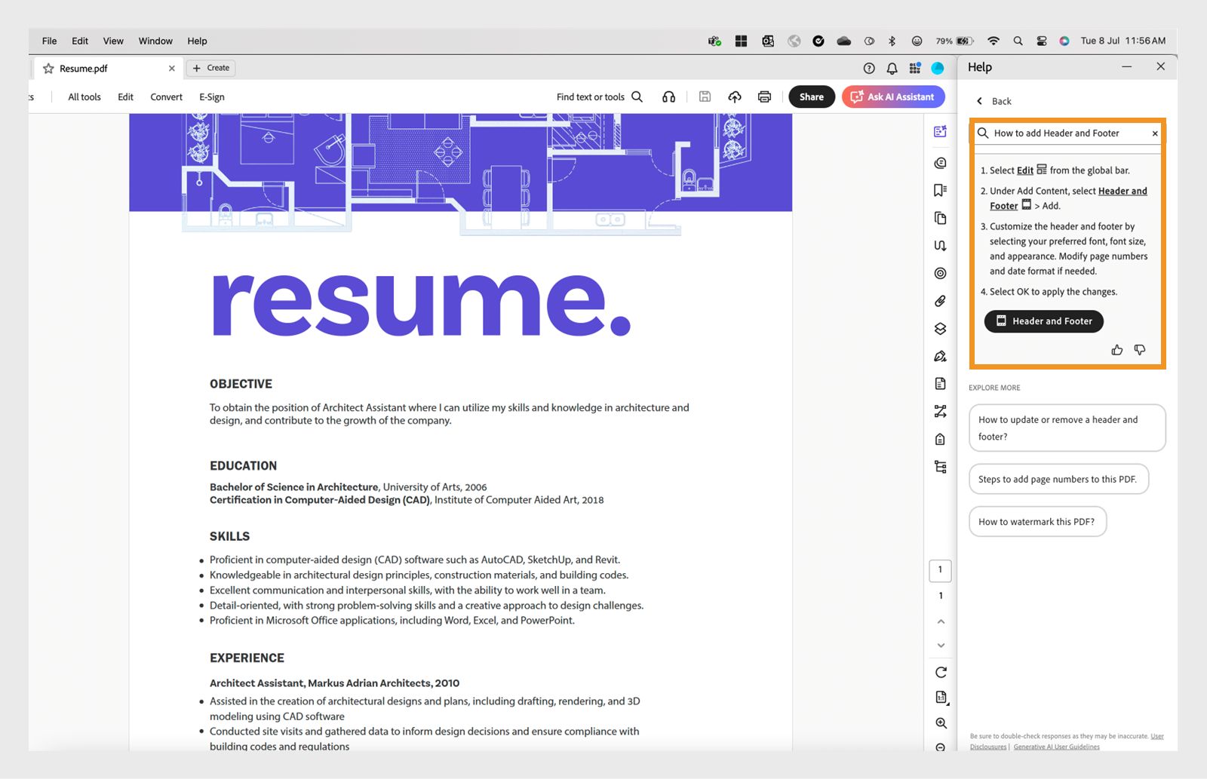The height and width of the screenshot is (779, 1207).
Task: Open the Edit menu in the menu bar
Action: pyautogui.click(x=79, y=41)
